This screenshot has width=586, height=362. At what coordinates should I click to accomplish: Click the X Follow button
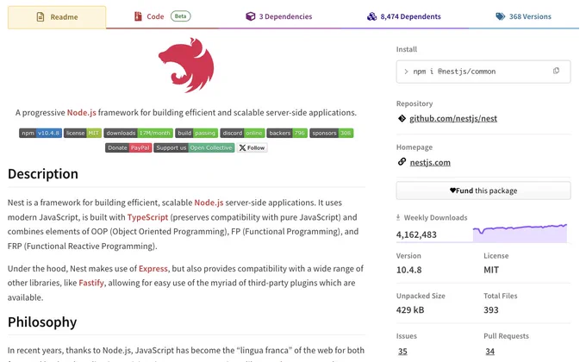coord(252,147)
